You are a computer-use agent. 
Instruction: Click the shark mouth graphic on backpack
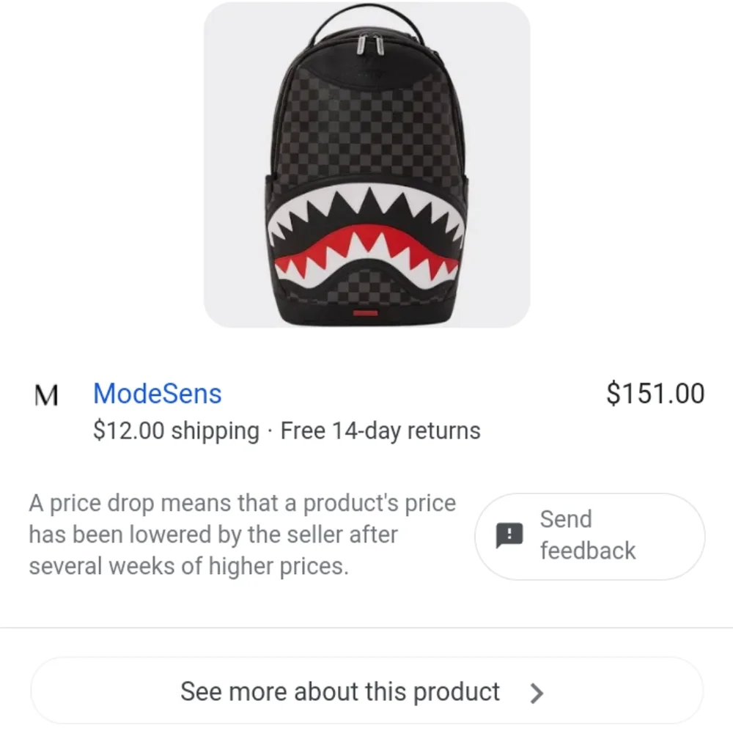point(366,238)
